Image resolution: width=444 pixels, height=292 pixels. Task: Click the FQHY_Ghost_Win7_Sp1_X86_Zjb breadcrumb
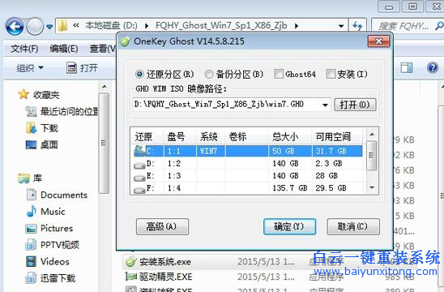tap(221, 26)
